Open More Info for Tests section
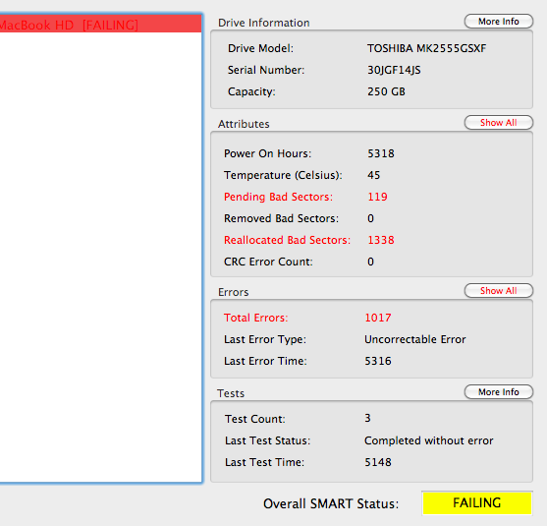The width and height of the screenshot is (547, 526). [499, 392]
